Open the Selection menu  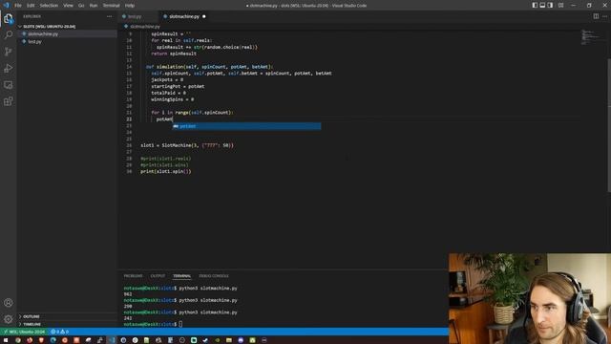[x=49, y=6]
